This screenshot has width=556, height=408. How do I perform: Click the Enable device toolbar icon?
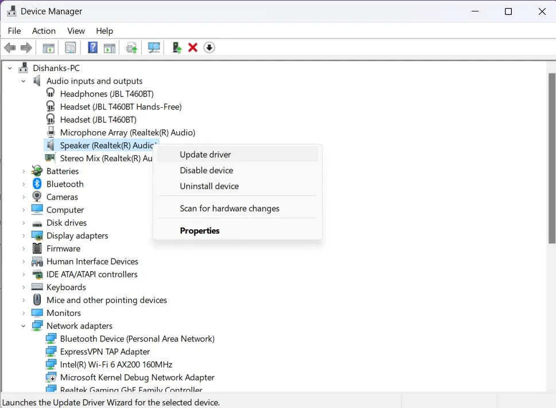[x=177, y=48]
